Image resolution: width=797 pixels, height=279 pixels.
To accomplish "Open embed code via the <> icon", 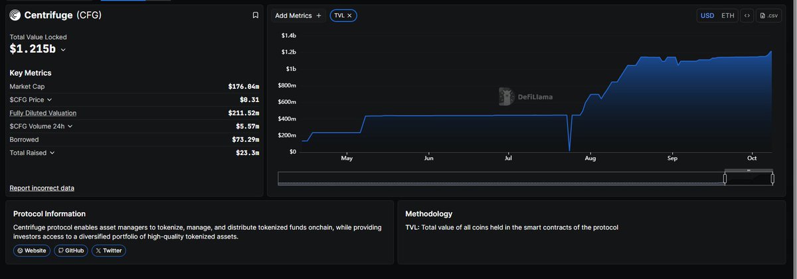I will point(747,15).
